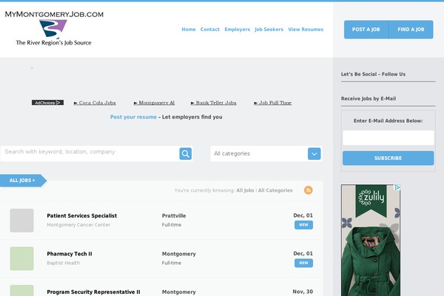Click the Baptist Health company name
The height and width of the screenshot is (296, 444).
coord(63,263)
